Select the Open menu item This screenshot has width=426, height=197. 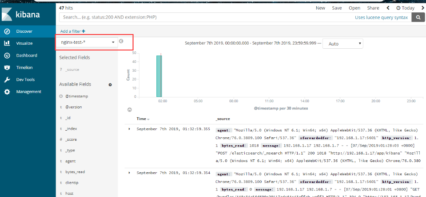(354, 8)
